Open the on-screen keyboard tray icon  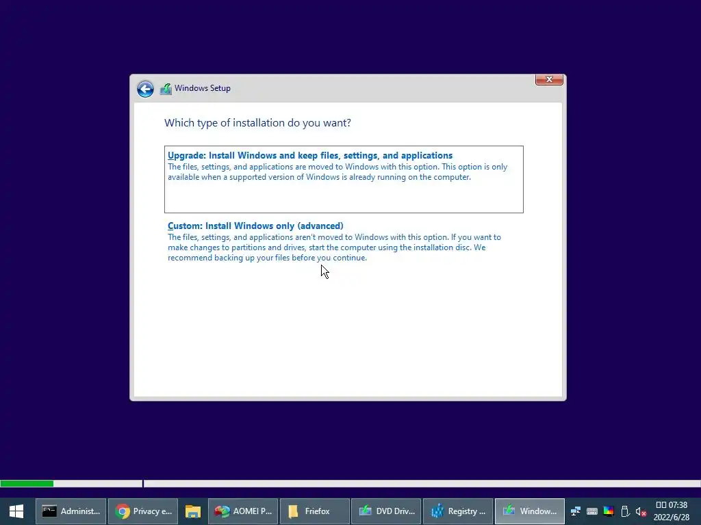click(x=592, y=511)
